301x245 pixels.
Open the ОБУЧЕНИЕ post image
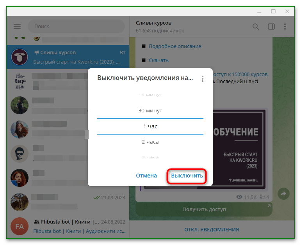239,149
